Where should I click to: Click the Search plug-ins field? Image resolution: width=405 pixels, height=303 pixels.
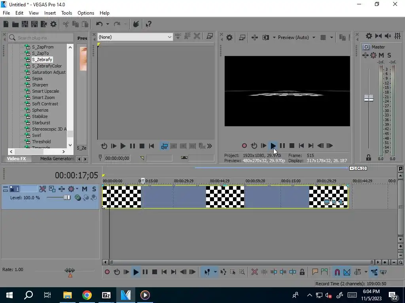(41, 37)
